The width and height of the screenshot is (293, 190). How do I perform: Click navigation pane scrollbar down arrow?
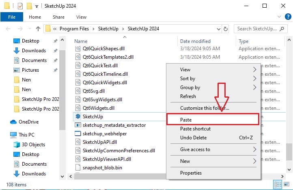pos(62,176)
